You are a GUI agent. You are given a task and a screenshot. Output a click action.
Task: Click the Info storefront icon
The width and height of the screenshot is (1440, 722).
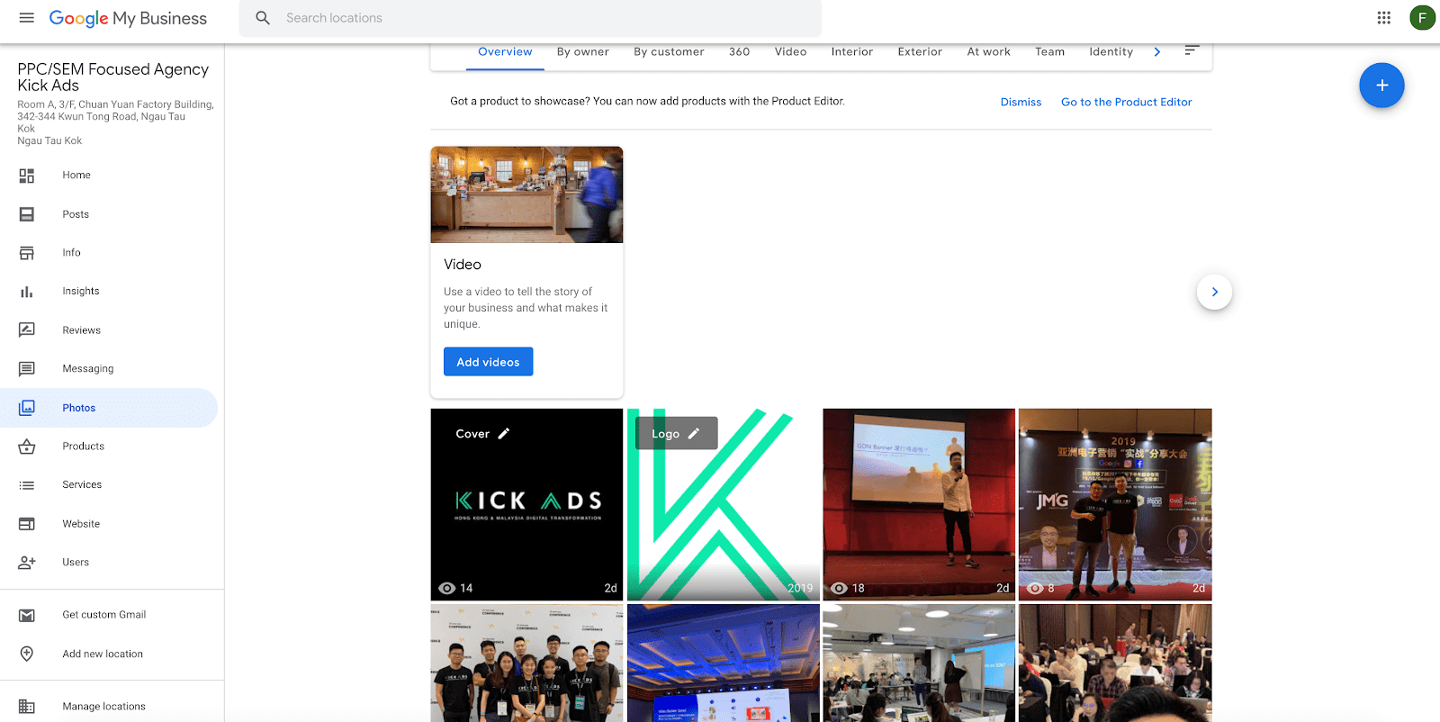pyautogui.click(x=27, y=253)
